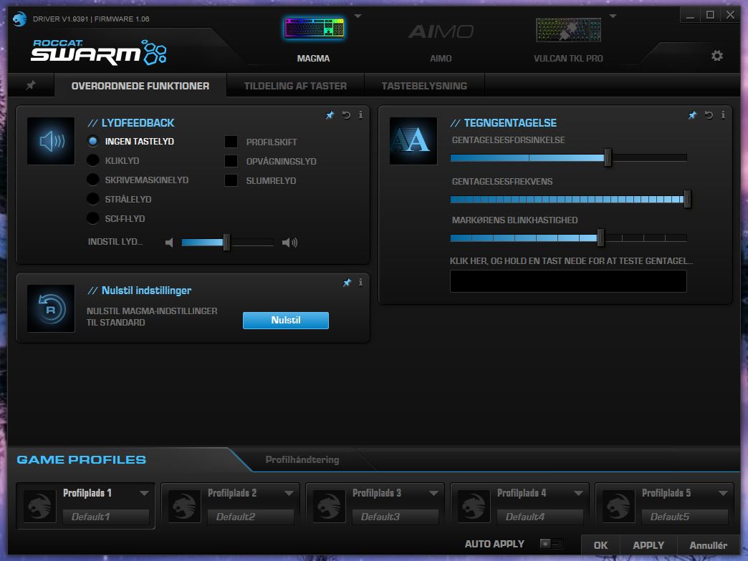Screen dimensions: 748x561
Task: Enable the Profilskift checkbox
Action: (231, 142)
